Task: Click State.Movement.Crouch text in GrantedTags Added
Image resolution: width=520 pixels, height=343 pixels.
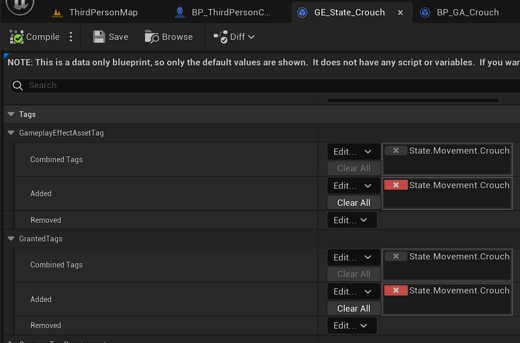Action: point(459,290)
